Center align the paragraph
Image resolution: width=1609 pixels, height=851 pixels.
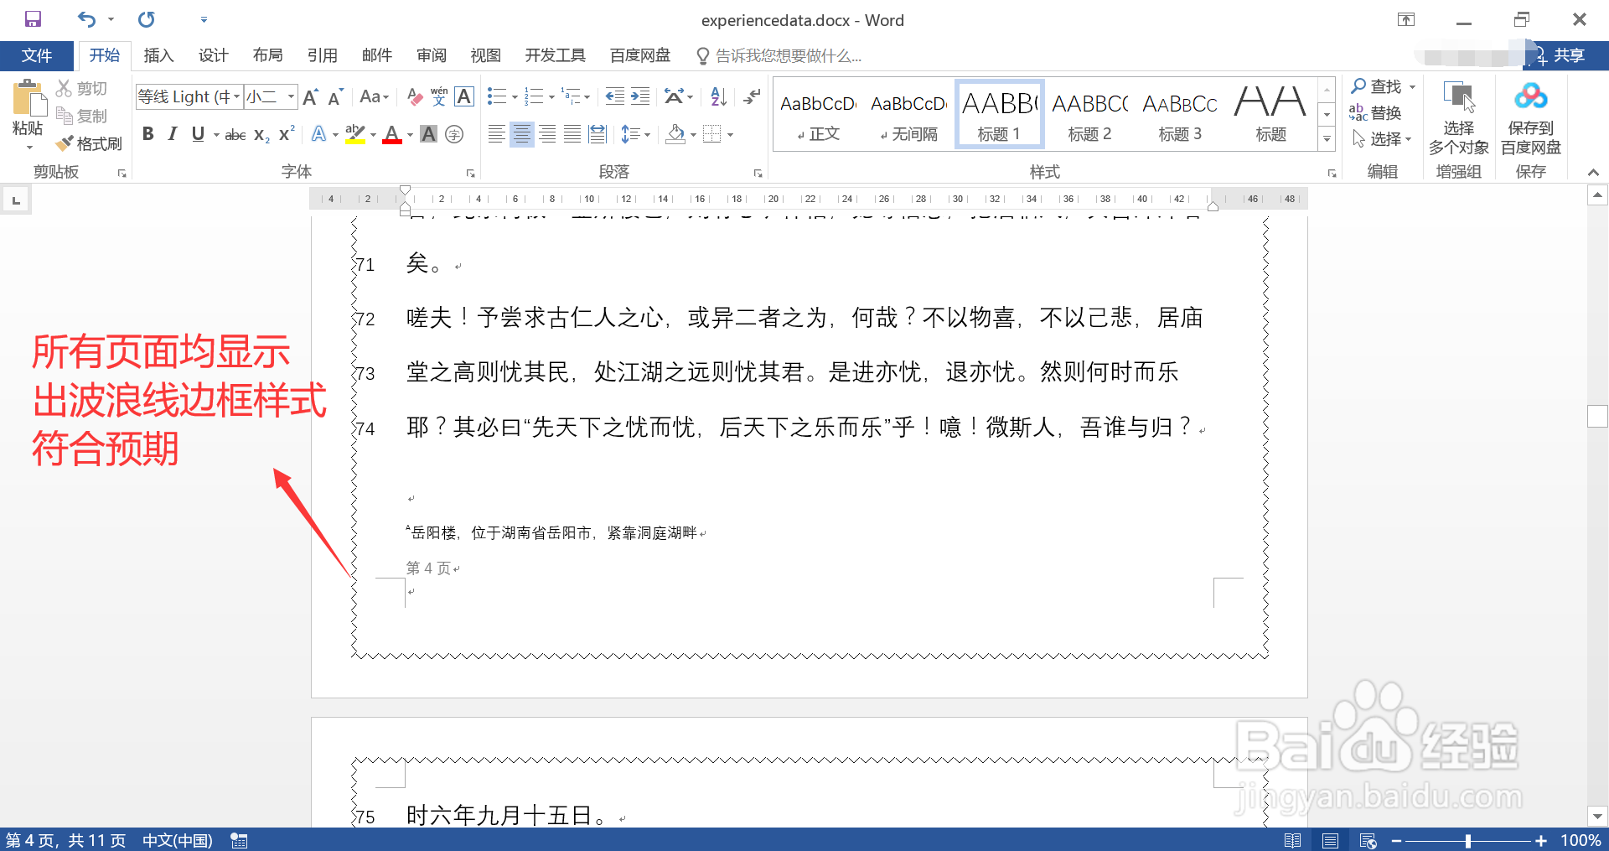(x=521, y=134)
